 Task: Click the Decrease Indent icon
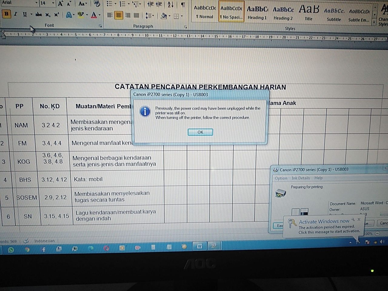(x=150, y=4)
